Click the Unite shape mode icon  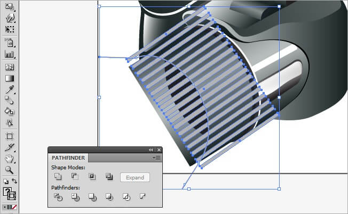(58, 177)
